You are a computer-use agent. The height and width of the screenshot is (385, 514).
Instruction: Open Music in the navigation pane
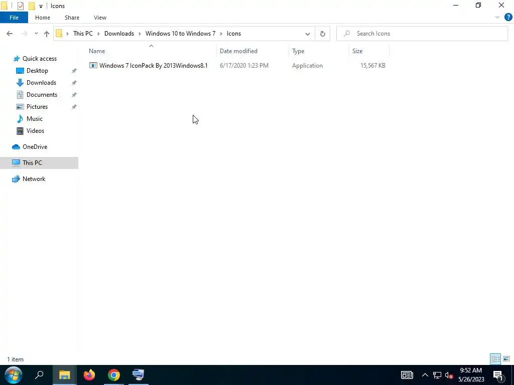click(35, 119)
